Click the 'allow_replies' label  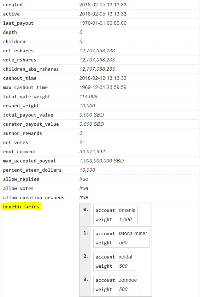21,179
